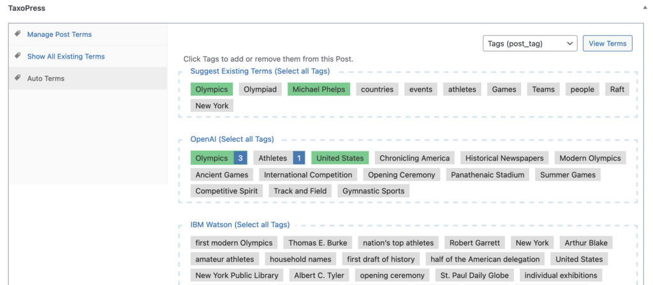This screenshot has height=285, width=653.
Task: Click tag icon beside Manage Post Terms
Action: pos(17,34)
